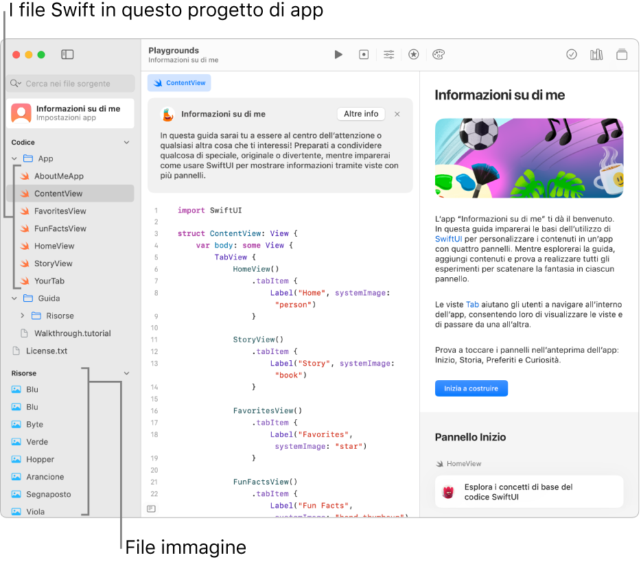Click the note icon below line numbers
Image resolution: width=641 pixels, height=562 pixels.
coord(151,508)
